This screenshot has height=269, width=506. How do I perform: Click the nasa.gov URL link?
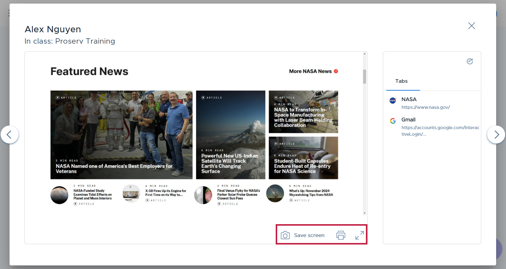coord(425,107)
